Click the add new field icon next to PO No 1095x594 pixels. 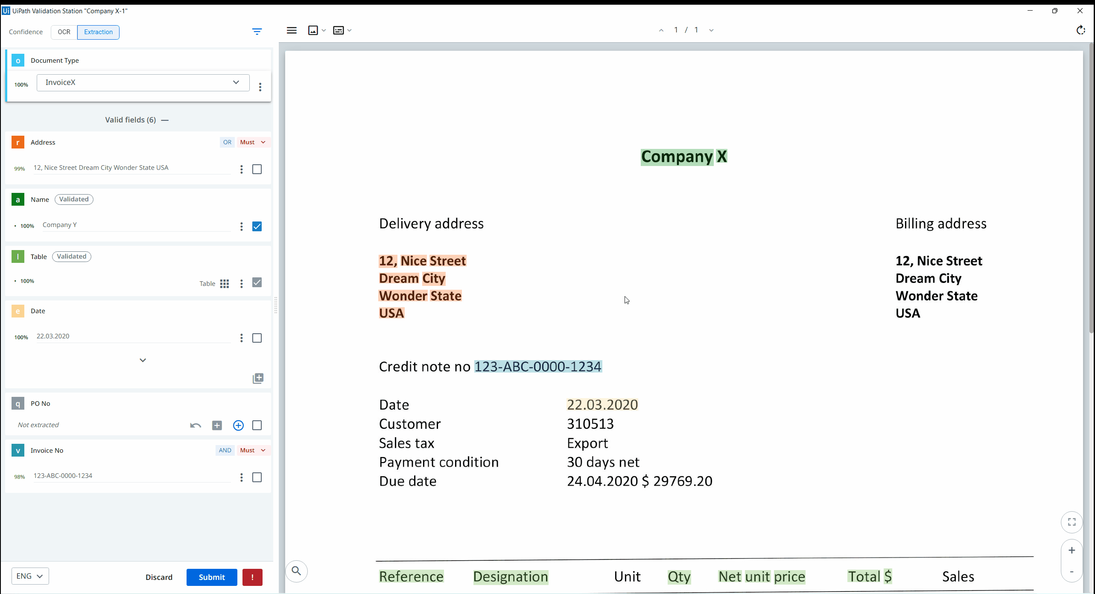click(238, 425)
